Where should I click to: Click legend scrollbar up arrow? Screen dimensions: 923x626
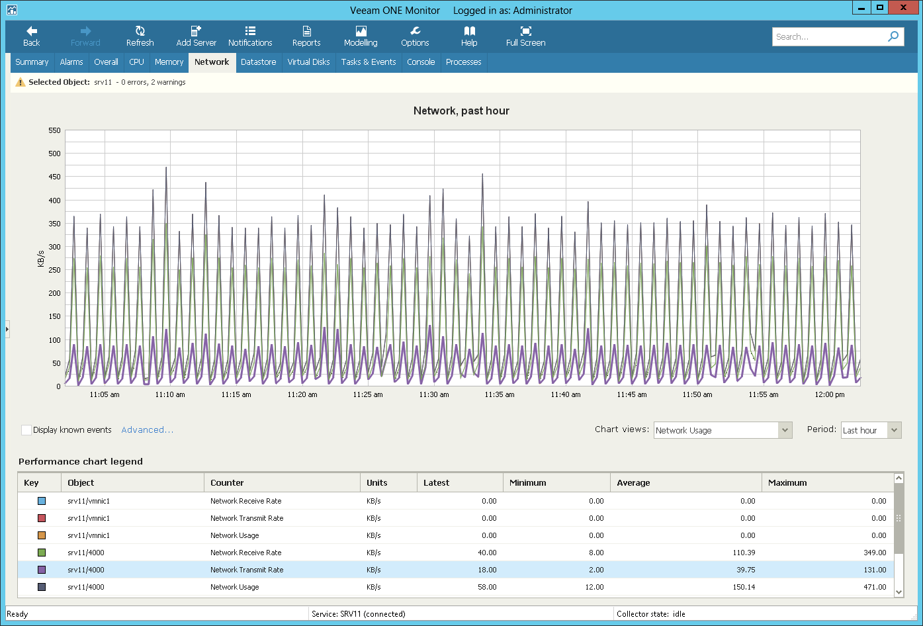[x=899, y=478]
